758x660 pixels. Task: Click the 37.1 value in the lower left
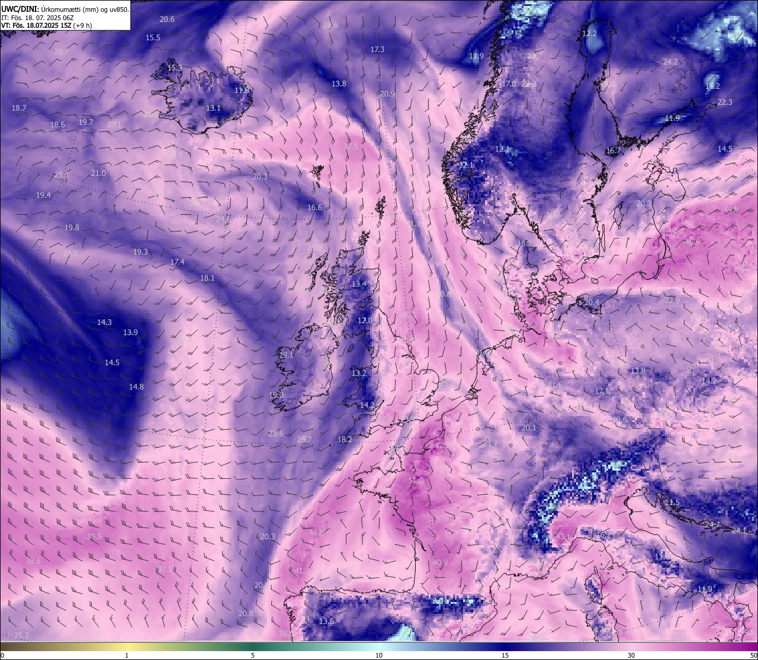point(165,569)
